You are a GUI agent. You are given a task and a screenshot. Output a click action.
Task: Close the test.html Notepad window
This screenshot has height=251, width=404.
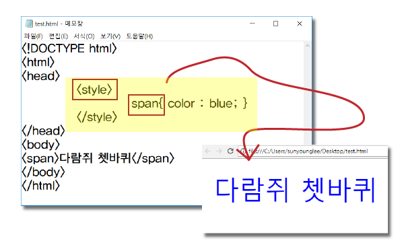click(x=300, y=24)
